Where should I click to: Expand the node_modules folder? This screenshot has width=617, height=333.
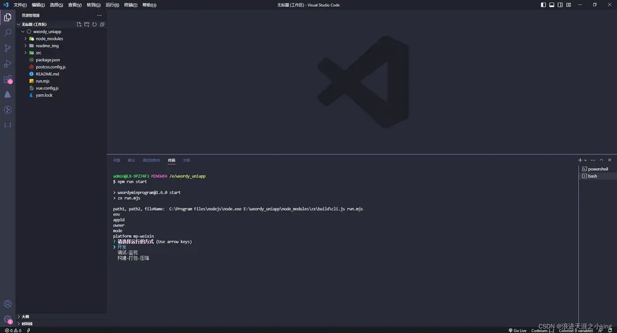[49, 39]
